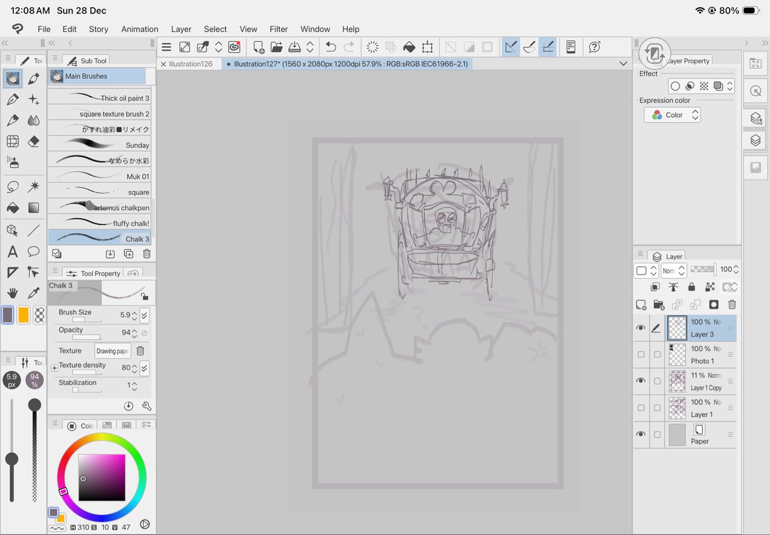Select the Auto select magic wand tool
This screenshot has width=770, height=535.
(34, 187)
